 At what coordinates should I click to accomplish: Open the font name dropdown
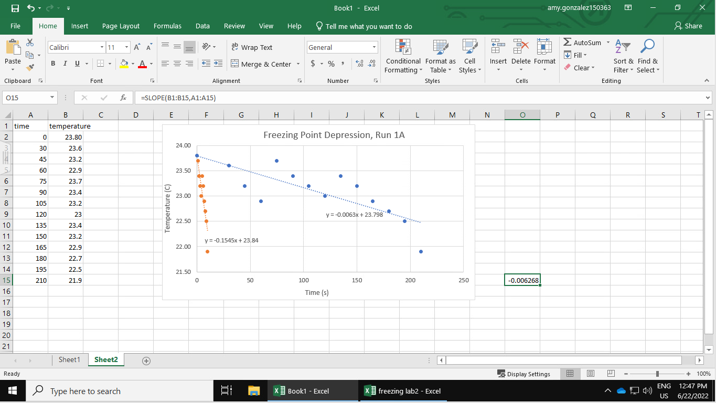(x=103, y=47)
